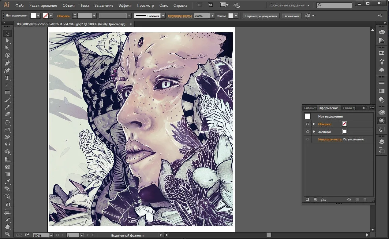Select the Type tool
The height and width of the screenshot is (239, 389).
pyautogui.click(x=7, y=78)
